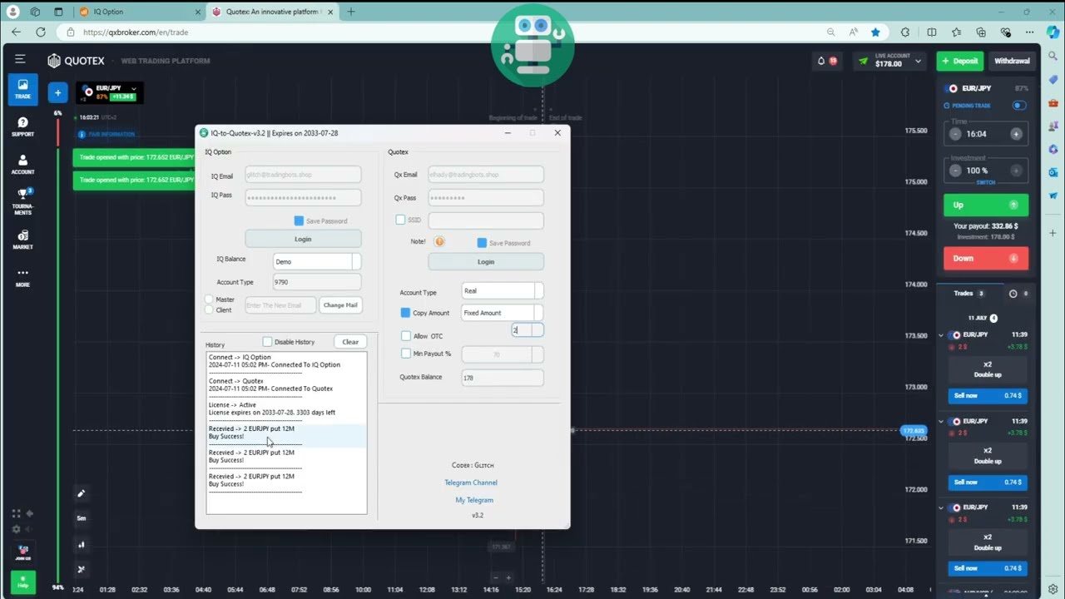
Task: Toggle IQ Option Save Password checkbox
Action: click(299, 220)
